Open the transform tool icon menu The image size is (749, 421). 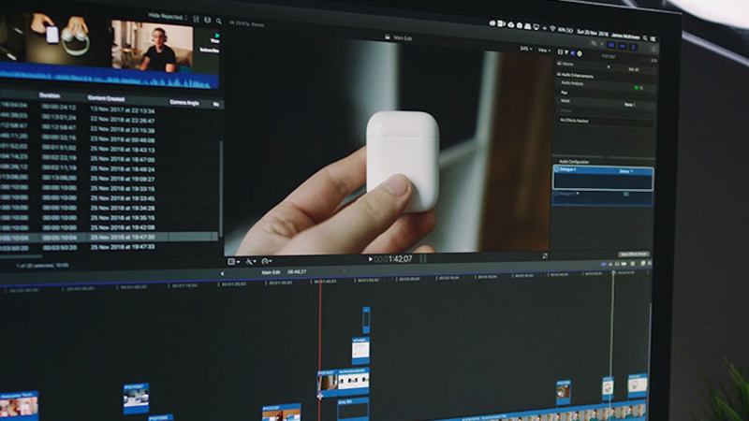tap(234, 261)
